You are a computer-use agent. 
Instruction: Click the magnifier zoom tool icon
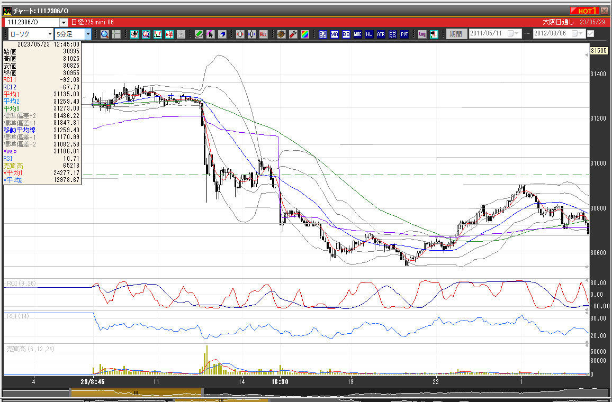tap(105, 34)
